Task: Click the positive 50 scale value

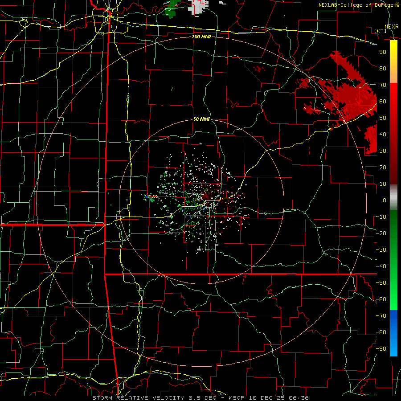Action: click(383, 118)
